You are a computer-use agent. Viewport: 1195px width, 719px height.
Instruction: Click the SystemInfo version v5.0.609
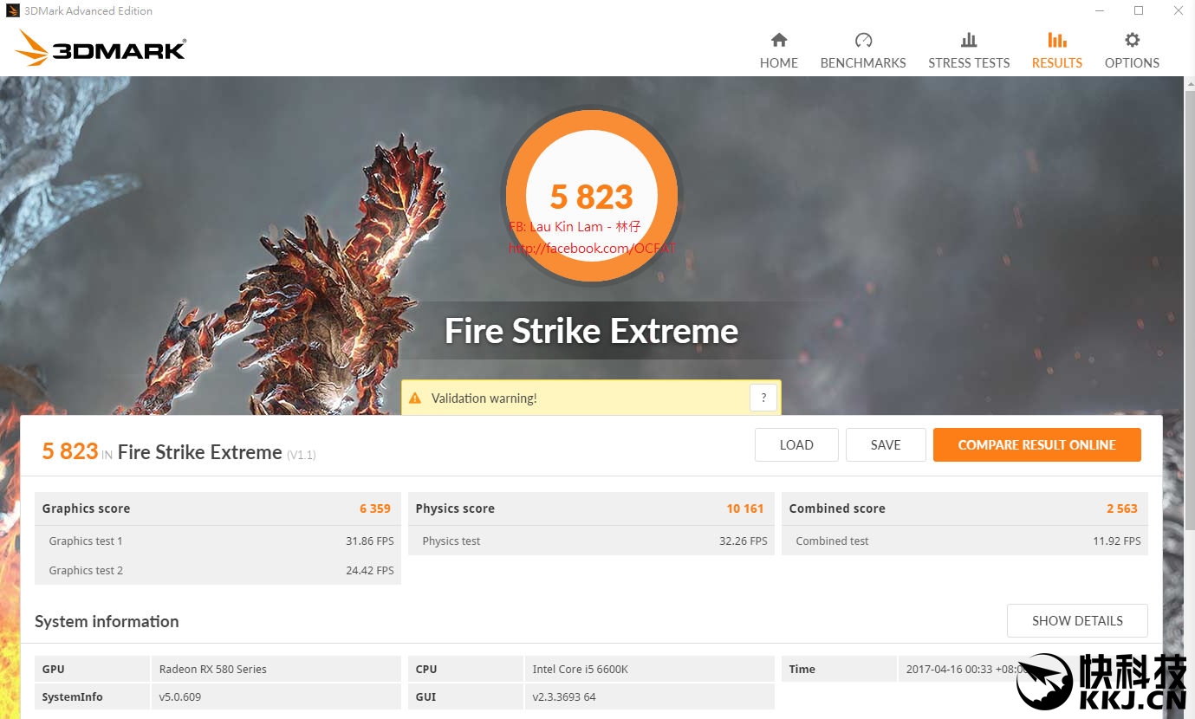click(x=180, y=697)
